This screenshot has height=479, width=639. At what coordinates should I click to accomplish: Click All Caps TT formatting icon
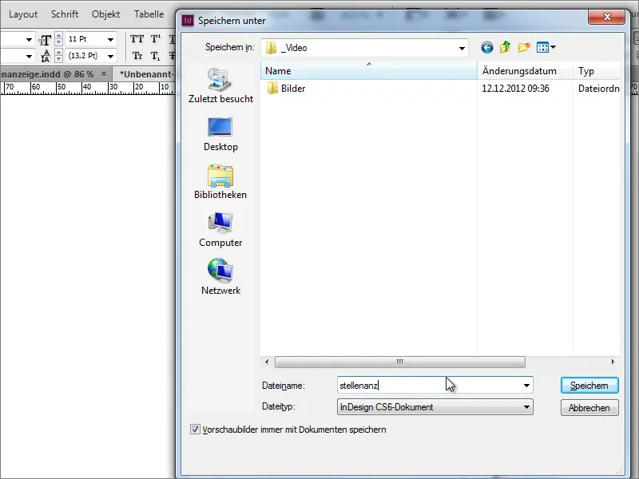137,39
